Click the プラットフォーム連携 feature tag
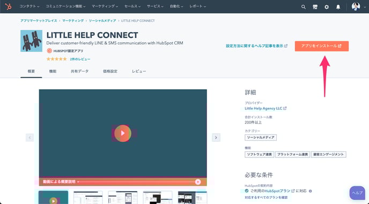The height and width of the screenshot is (204, 369). click(292, 155)
